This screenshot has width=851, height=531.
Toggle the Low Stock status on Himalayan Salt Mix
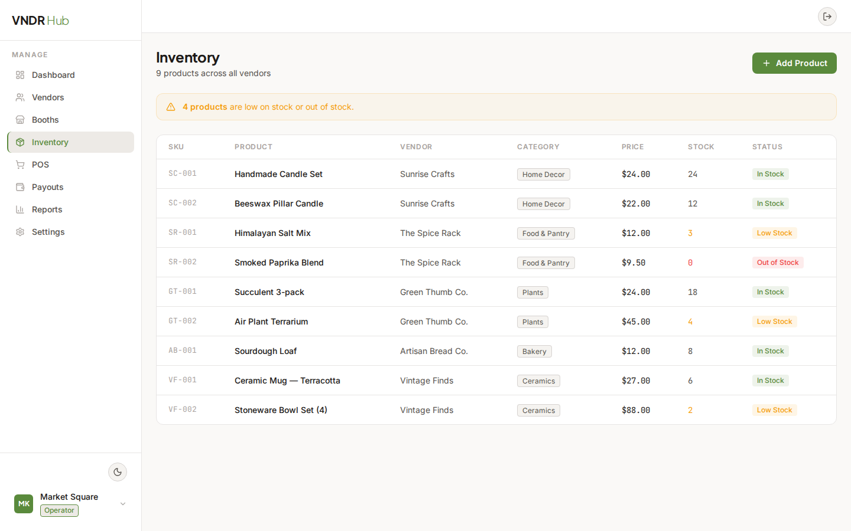pyautogui.click(x=774, y=232)
